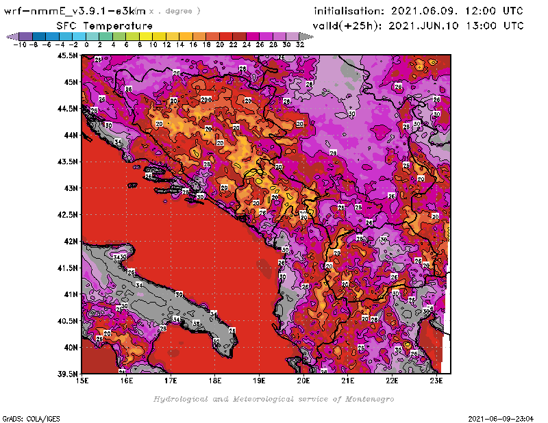Click 'Hydrological and Meteorological service of Montenegro' caption
Viewport: 548px width, 423px height.
273,399
